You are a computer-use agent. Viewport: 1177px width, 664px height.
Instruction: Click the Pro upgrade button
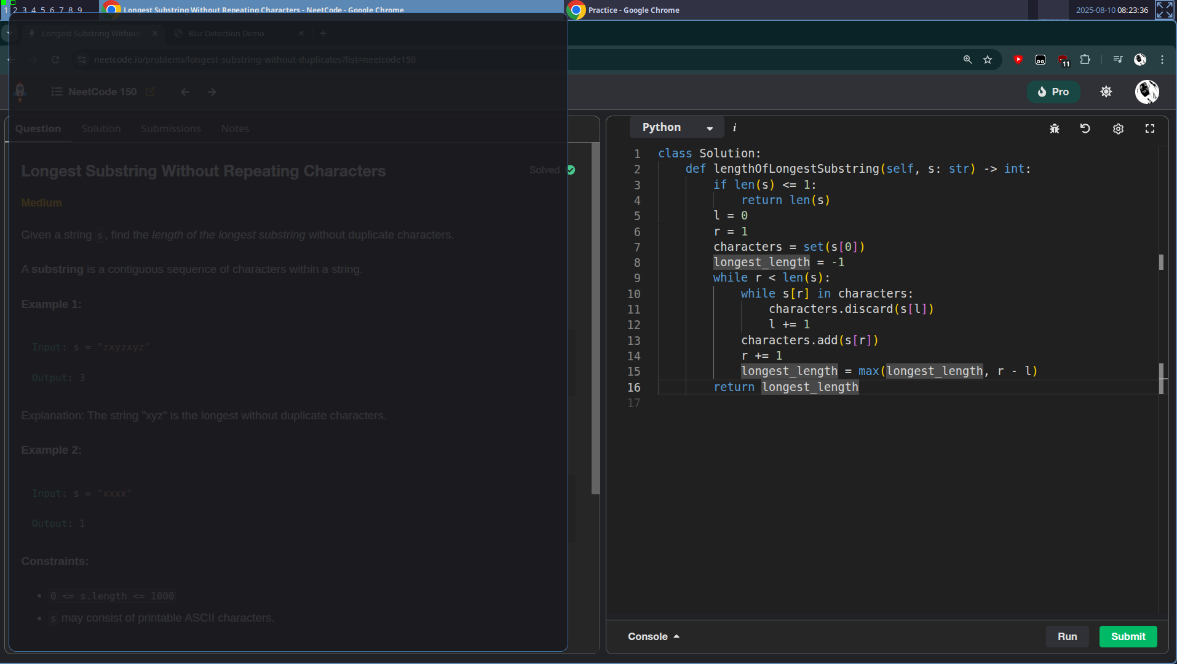tap(1053, 92)
